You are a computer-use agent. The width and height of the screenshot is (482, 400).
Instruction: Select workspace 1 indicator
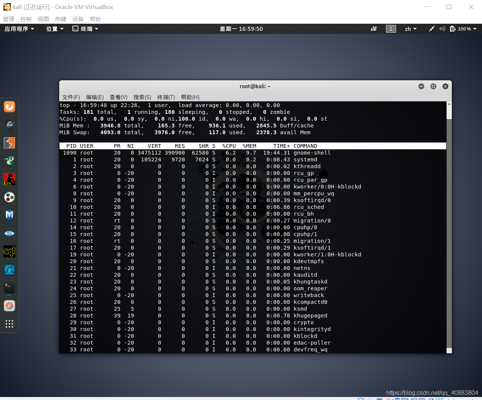pos(391,29)
